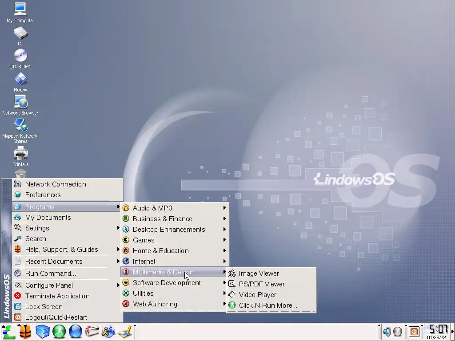Expand the Help, Support, & Guides arrow
Image resolution: width=455 pixels, height=341 pixels.
click(x=118, y=250)
